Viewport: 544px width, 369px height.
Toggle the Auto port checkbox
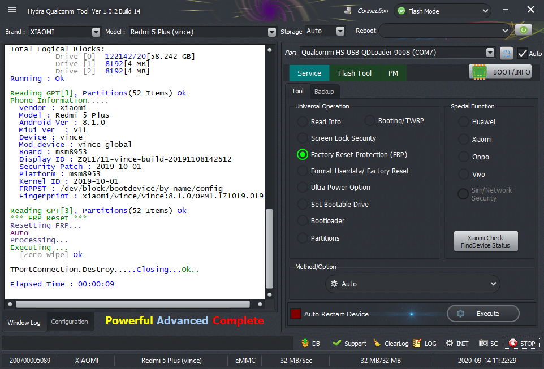pyautogui.click(x=522, y=54)
